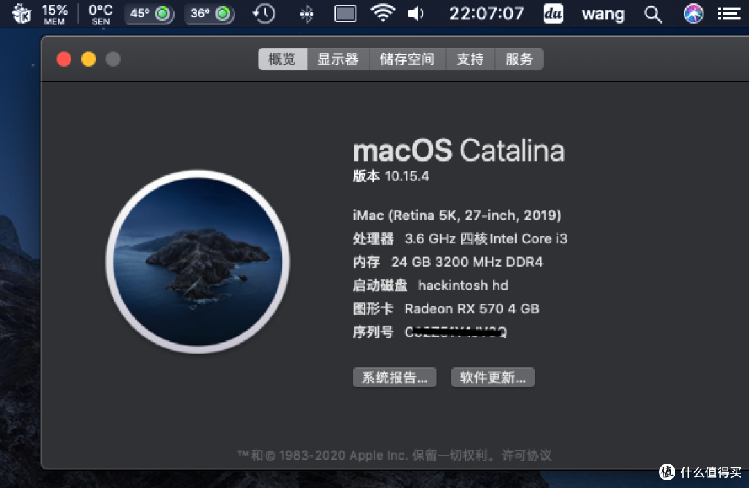This screenshot has width=749, height=488.
Task: Open Notification Center list icon
Action: pyautogui.click(x=729, y=13)
